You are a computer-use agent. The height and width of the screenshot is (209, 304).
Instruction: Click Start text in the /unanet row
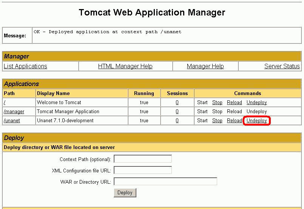pos(202,121)
